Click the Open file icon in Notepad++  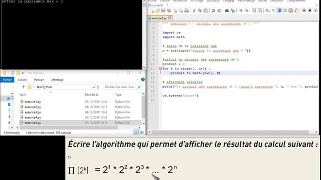pos(157,10)
